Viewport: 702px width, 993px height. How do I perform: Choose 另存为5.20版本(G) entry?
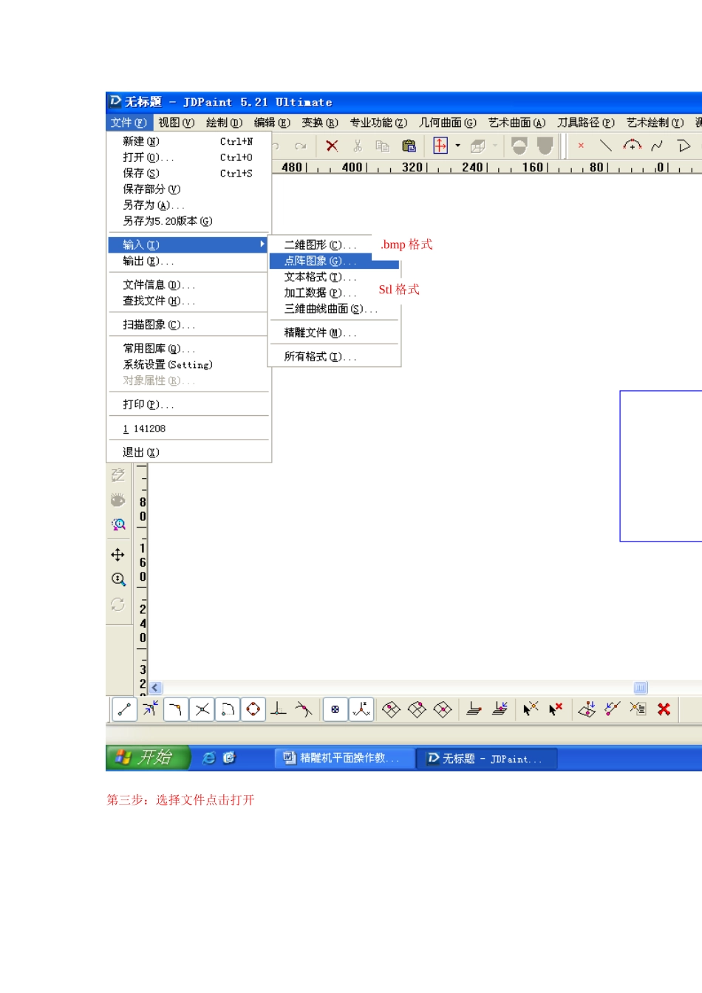[x=188, y=221]
